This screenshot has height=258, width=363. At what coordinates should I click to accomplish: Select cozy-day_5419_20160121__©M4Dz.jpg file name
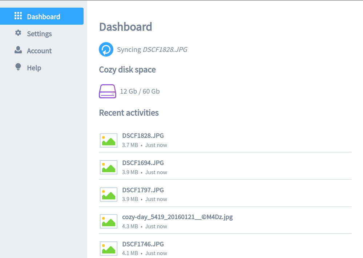point(177,217)
